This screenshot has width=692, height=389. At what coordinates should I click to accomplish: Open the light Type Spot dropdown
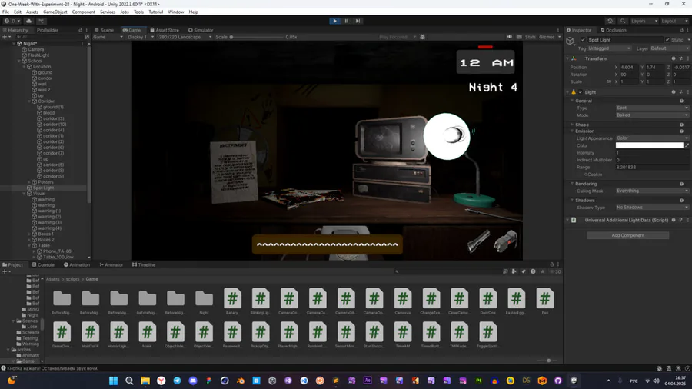tap(652, 108)
